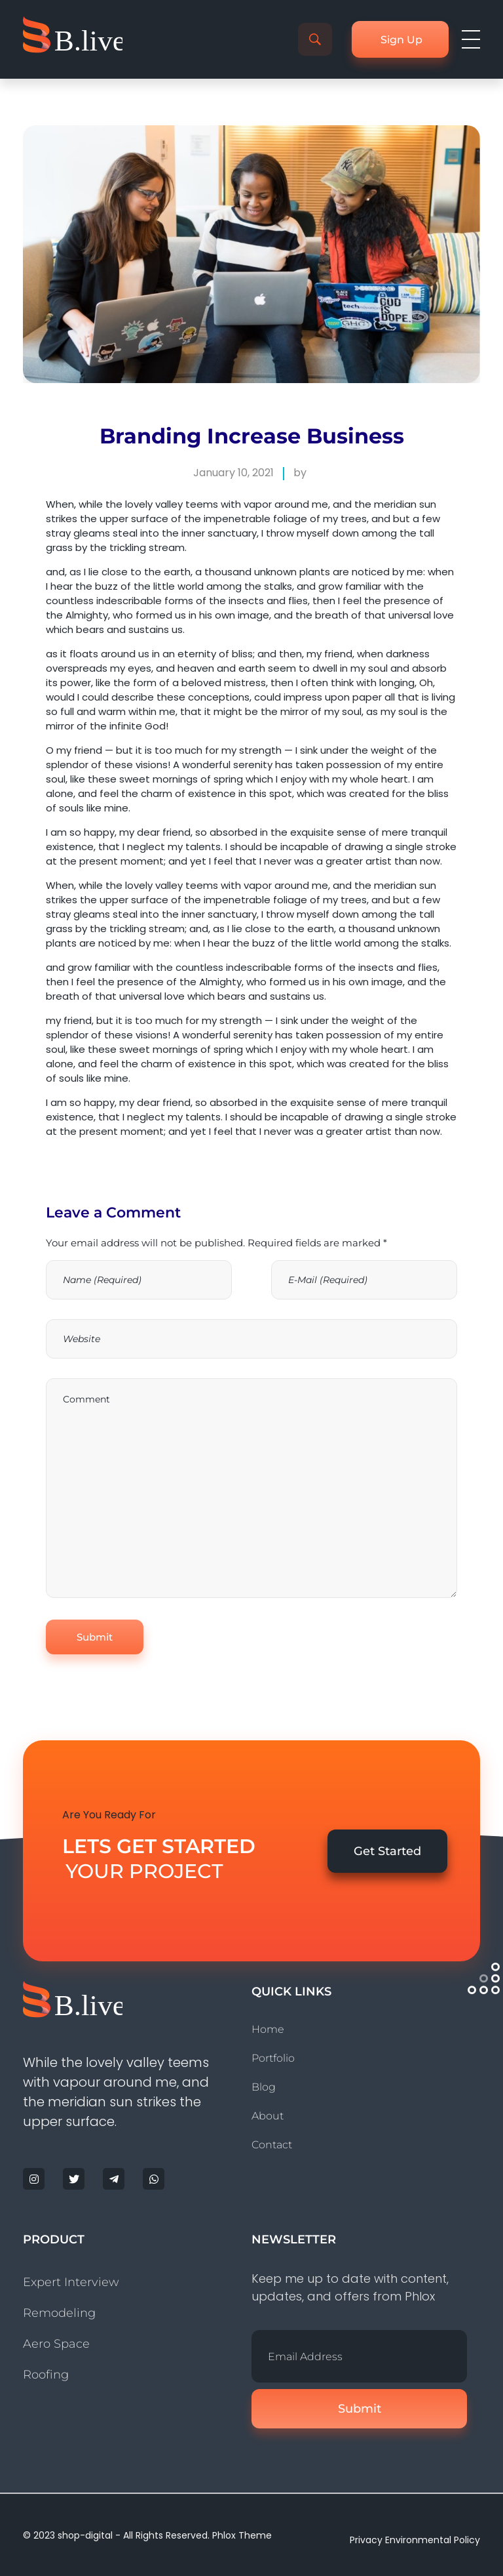This screenshot has height=2576, width=503.
Task: Go to Portfolio quick link
Action: coord(272,2057)
